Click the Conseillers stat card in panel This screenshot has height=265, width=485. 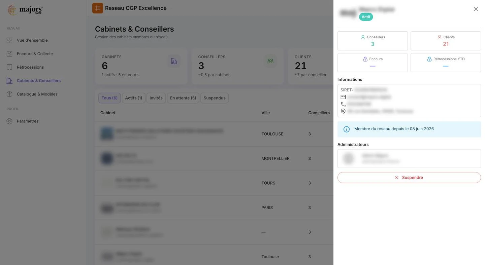pos(373,41)
